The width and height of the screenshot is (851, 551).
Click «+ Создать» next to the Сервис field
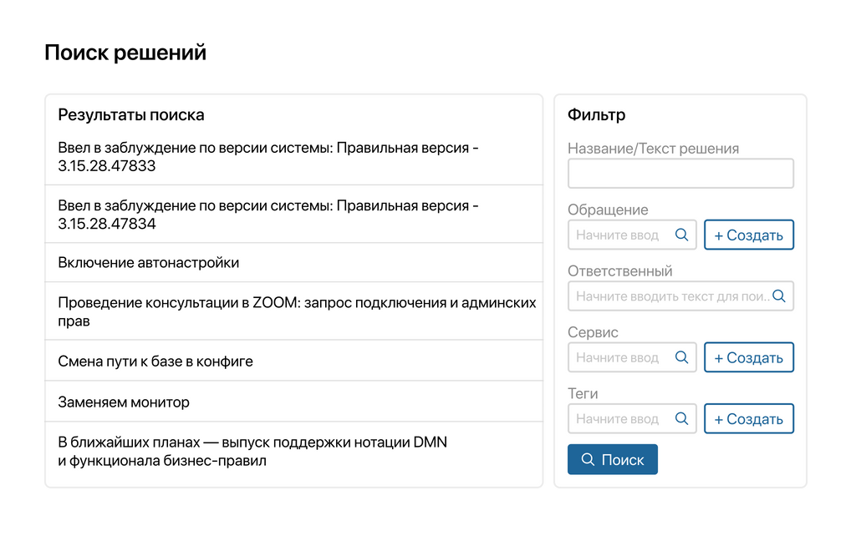pos(749,357)
